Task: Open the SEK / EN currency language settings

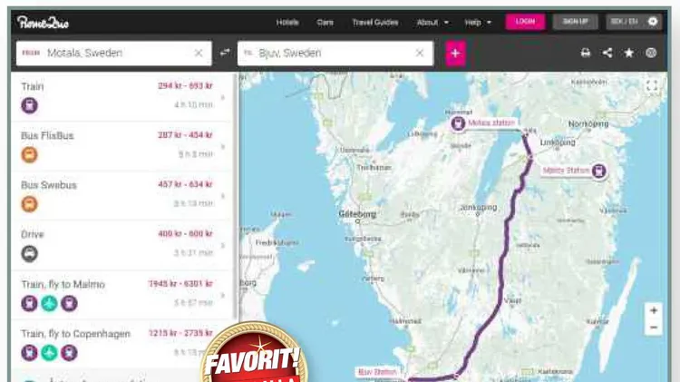Action: [634, 21]
